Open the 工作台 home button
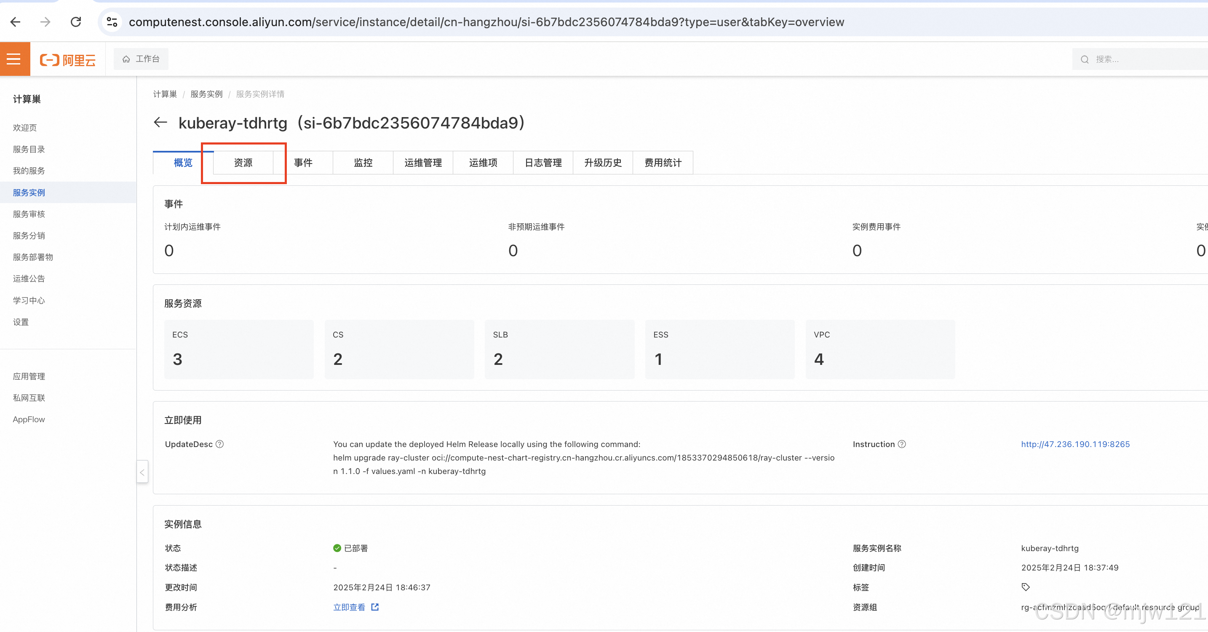Viewport: 1208px width, 632px height. click(x=141, y=59)
